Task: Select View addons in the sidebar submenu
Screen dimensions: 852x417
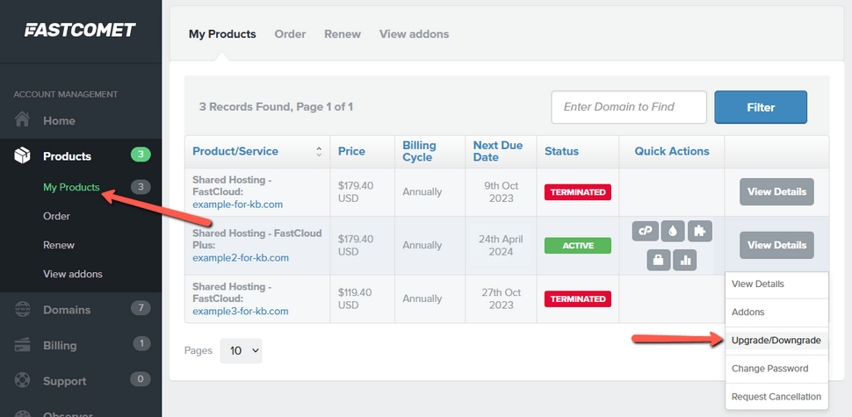Action: 72,274
